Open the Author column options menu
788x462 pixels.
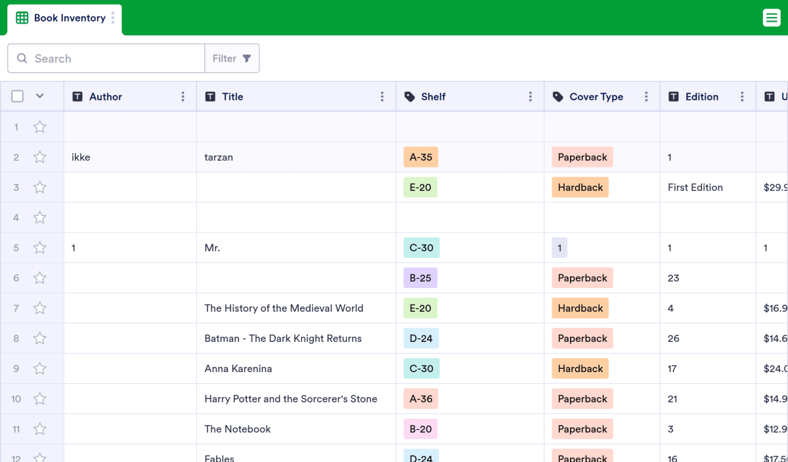tap(183, 96)
